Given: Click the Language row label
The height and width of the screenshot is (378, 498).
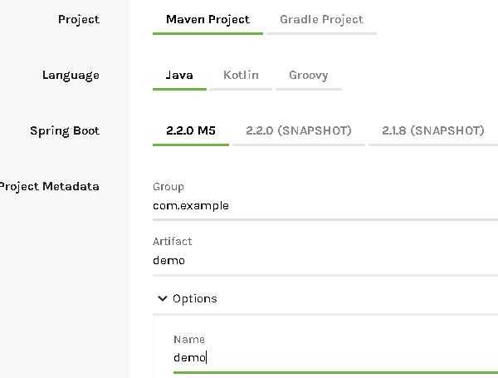Looking at the screenshot, I should click(71, 76).
